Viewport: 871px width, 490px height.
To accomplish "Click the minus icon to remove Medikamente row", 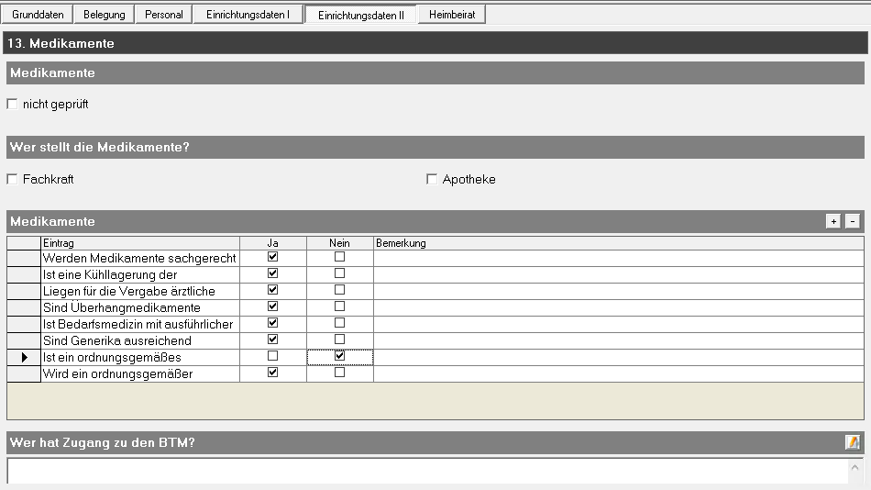I will [x=852, y=221].
